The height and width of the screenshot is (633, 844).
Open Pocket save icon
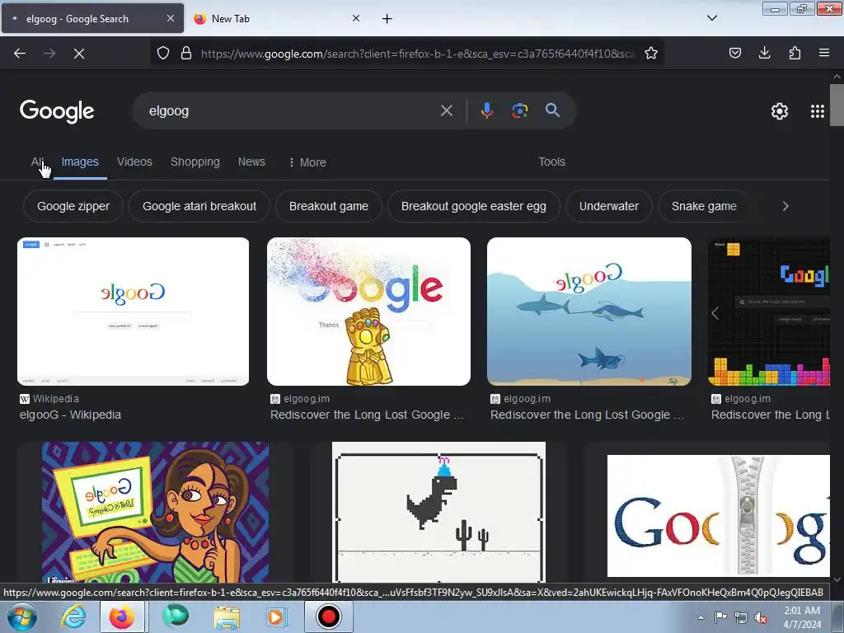click(735, 53)
